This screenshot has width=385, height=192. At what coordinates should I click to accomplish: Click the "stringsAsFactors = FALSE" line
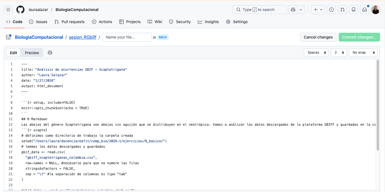tap(50, 169)
